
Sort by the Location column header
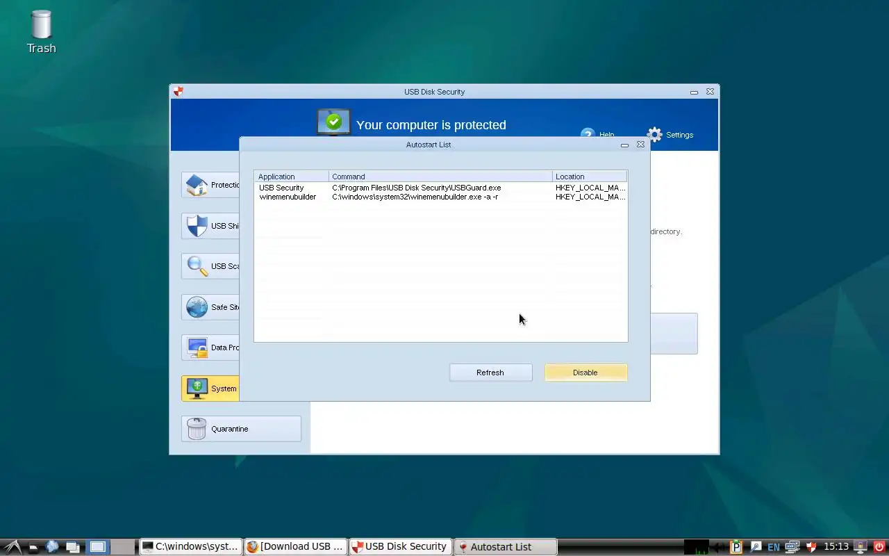(x=590, y=177)
